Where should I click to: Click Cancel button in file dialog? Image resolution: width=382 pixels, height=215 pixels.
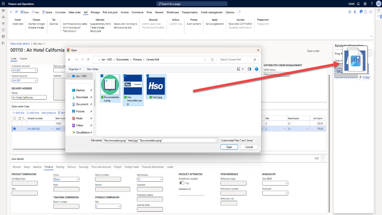tap(249, 147)
